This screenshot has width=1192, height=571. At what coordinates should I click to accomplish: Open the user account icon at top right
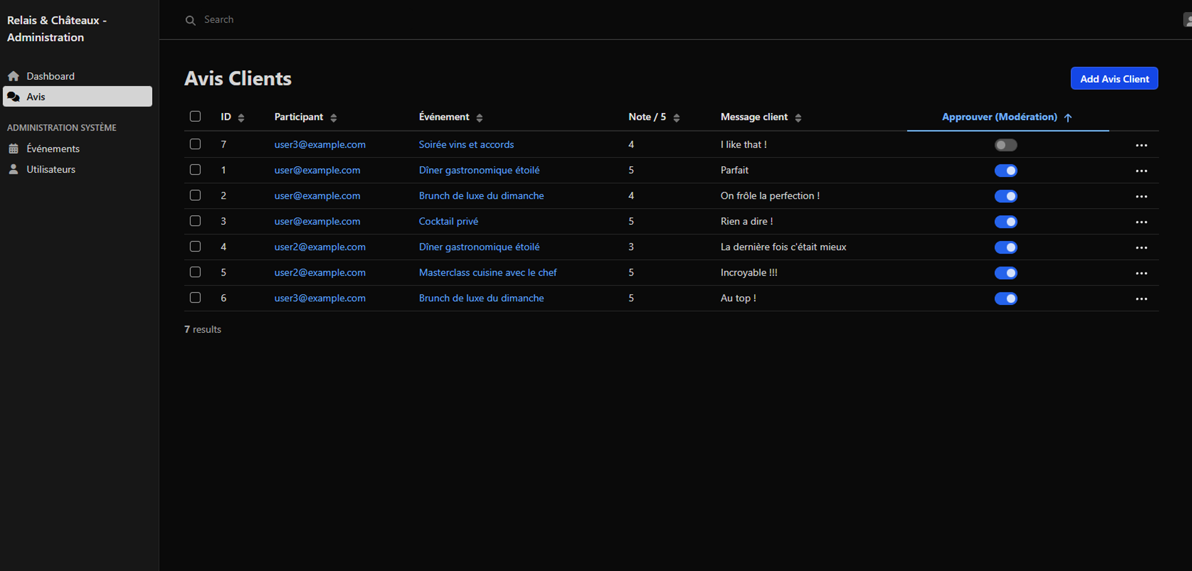pos(1186,20)
